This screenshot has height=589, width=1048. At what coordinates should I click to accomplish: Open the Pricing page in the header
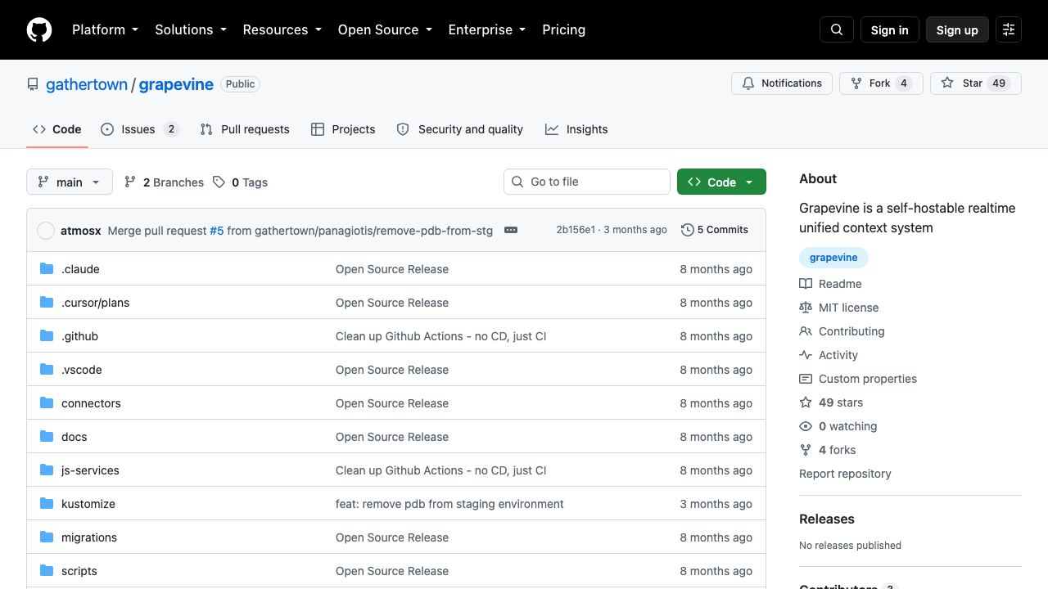(x=564, y=29)
